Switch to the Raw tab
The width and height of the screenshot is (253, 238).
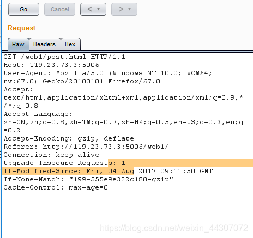coord(18,44)
